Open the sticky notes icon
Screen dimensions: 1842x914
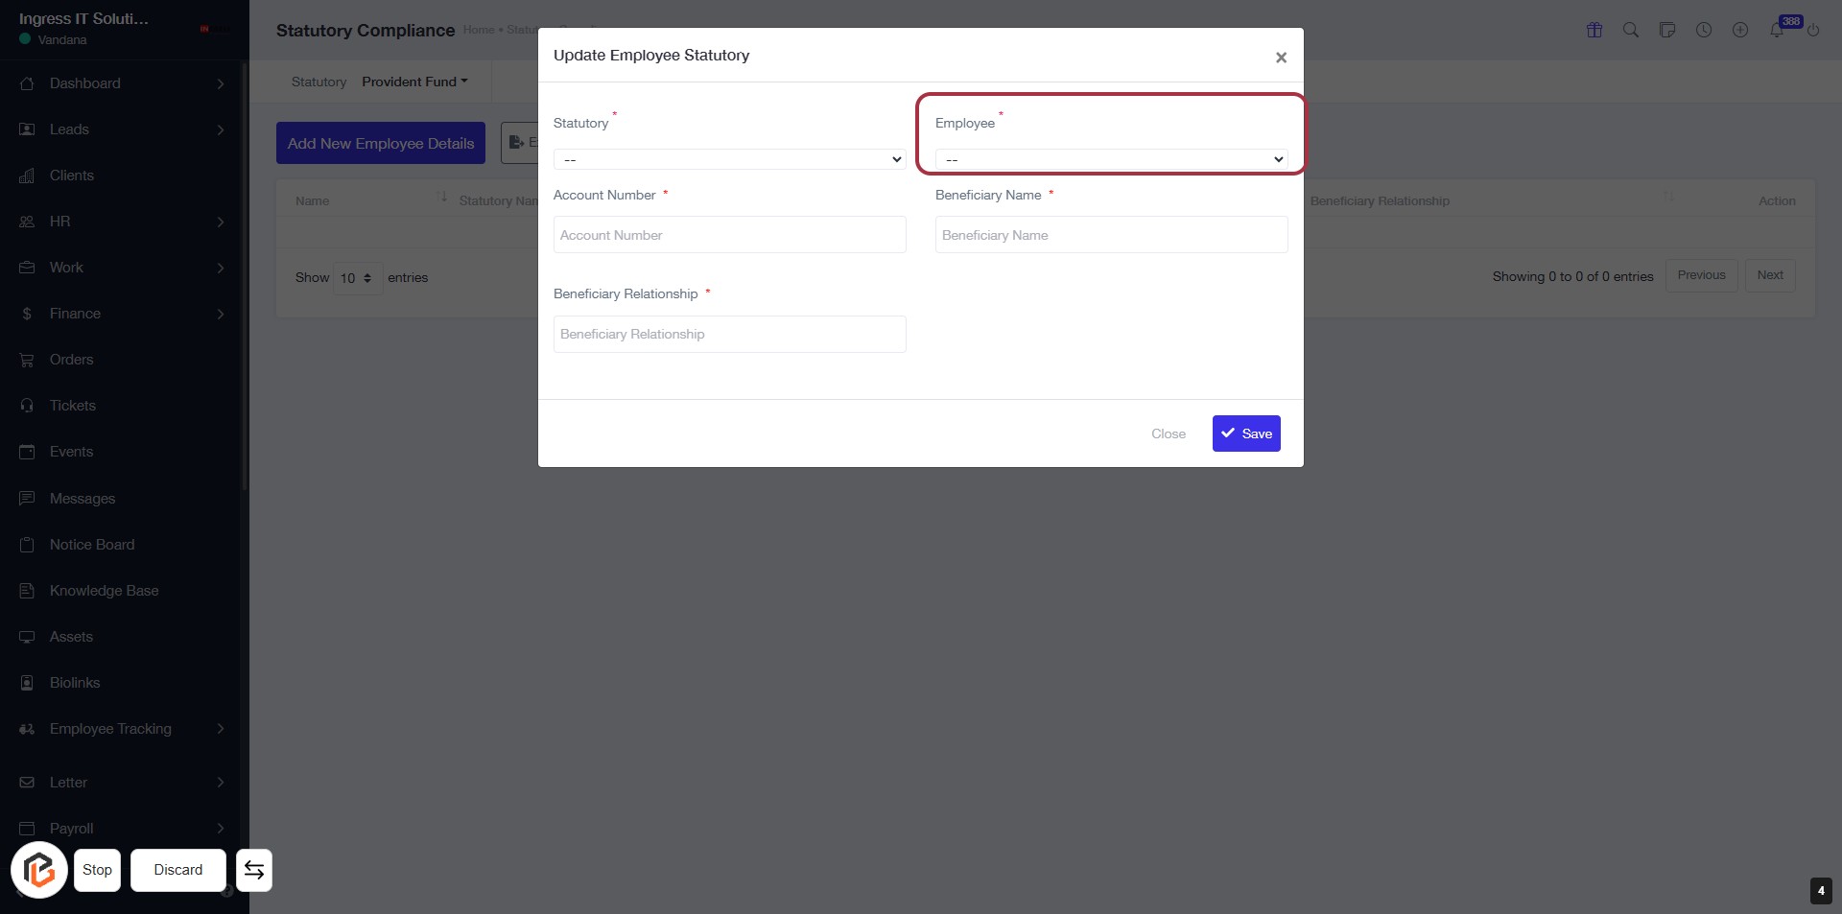pyautogui.click(x=1667, y=30)
